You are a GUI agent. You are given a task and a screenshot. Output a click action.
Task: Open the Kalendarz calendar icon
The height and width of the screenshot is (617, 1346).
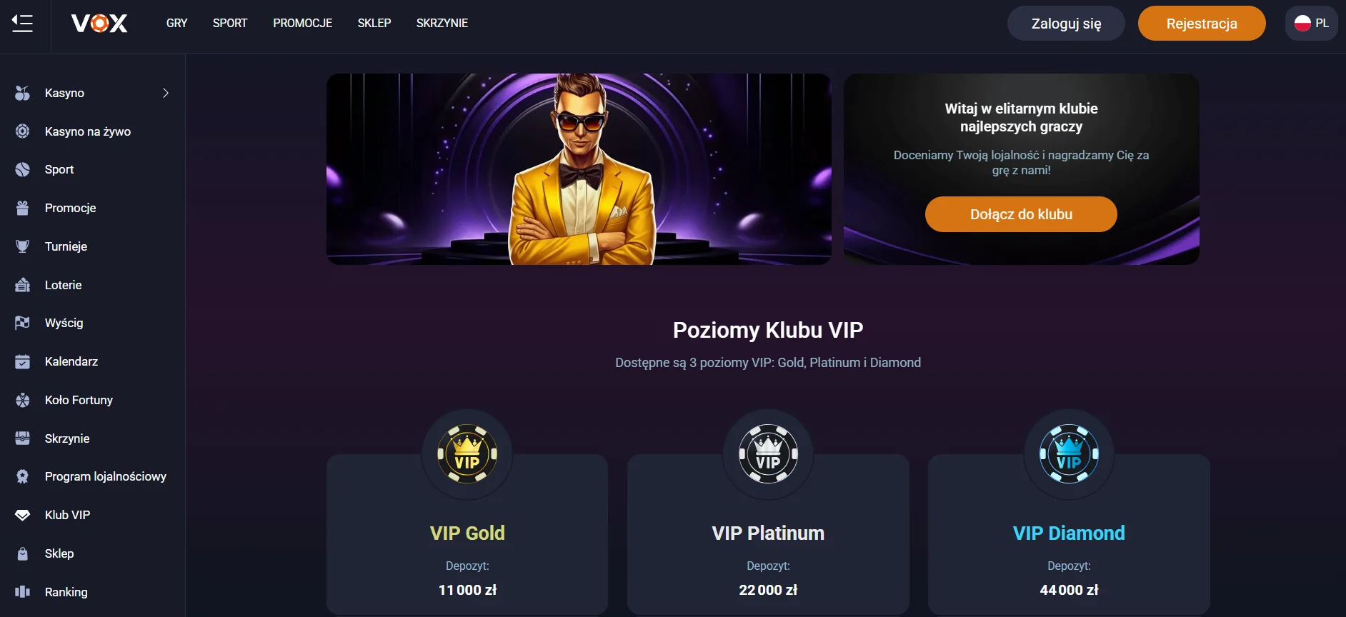pyautogui.click(x=23, y=361)
